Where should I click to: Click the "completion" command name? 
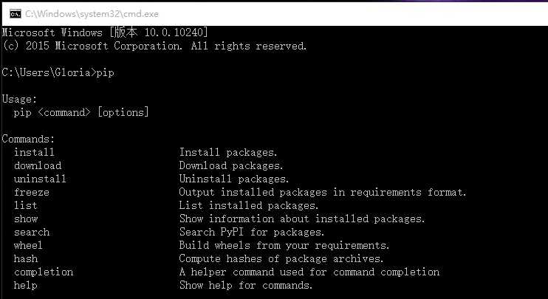[x=44, y=272]
